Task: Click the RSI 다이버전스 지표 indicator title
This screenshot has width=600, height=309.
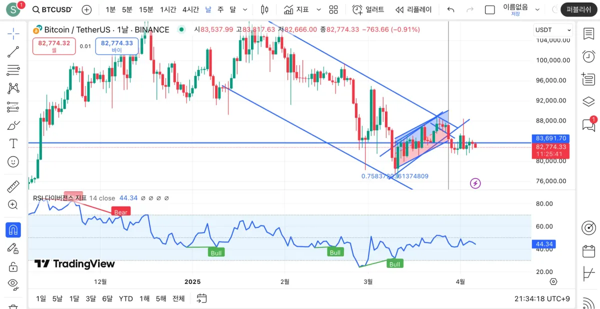Action: coord(60,198)
